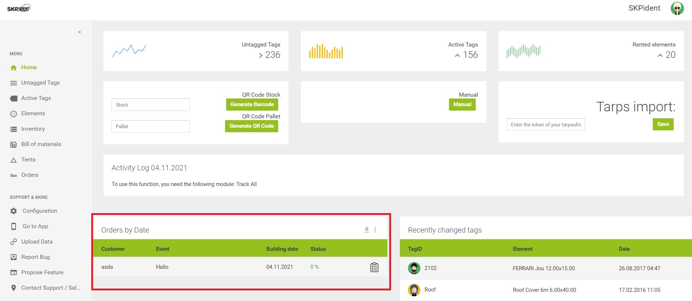Screen dimensions: 692x301
Task: Click the Elements circle icon
Action: (x=14, y=114)
